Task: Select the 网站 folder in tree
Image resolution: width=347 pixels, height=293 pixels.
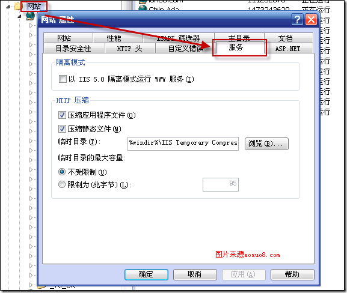Action: click(34, 7)
